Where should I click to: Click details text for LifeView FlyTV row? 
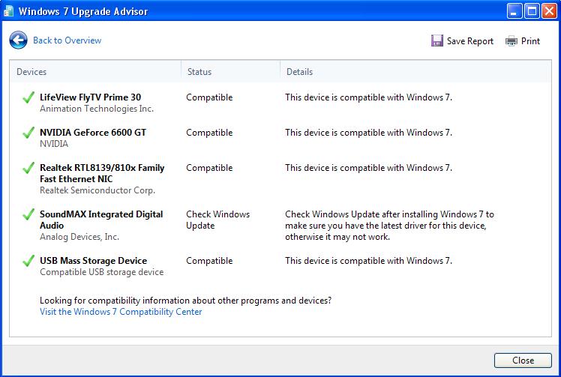368,97
